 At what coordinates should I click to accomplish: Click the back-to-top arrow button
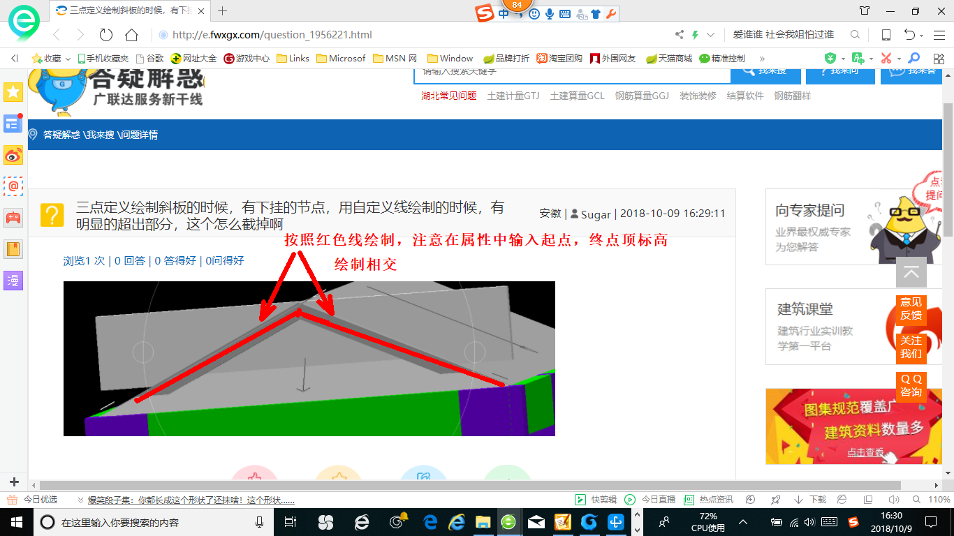(x=911, y=273)
